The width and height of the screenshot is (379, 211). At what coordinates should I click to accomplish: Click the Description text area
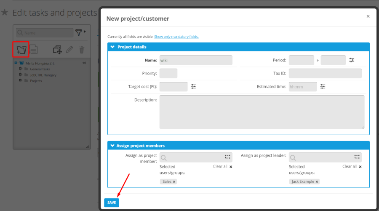click(x=262, y=112)
